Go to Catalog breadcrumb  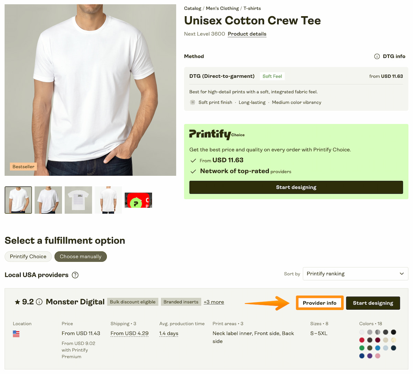193,8
